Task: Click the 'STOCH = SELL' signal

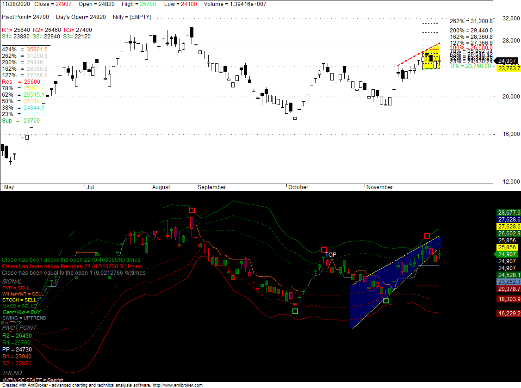Action: 19,300
